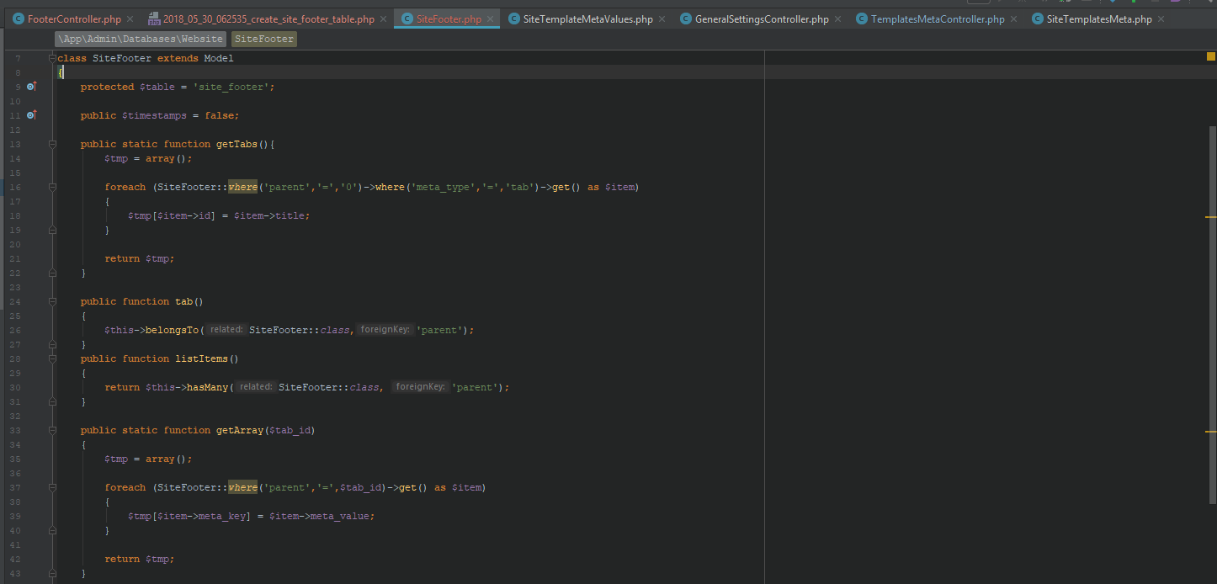Click the overridden-field gutter icon beside $table
Viewport: 1217px width, 584px height.
click(x=31, y=86)
